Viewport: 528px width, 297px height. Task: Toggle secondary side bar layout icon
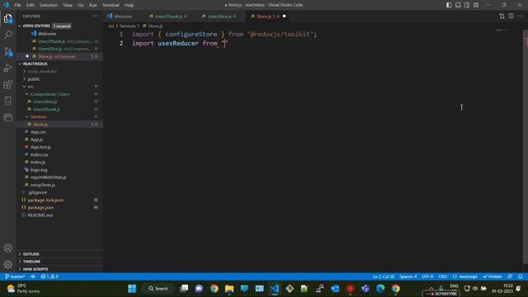467,5
